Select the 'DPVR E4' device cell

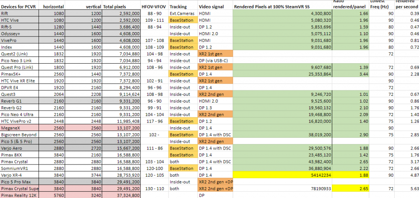19,87
